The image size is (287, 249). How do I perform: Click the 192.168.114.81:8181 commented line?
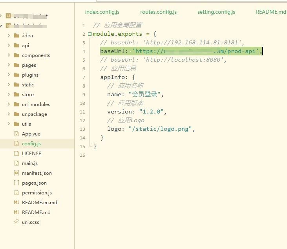point(172,42)
